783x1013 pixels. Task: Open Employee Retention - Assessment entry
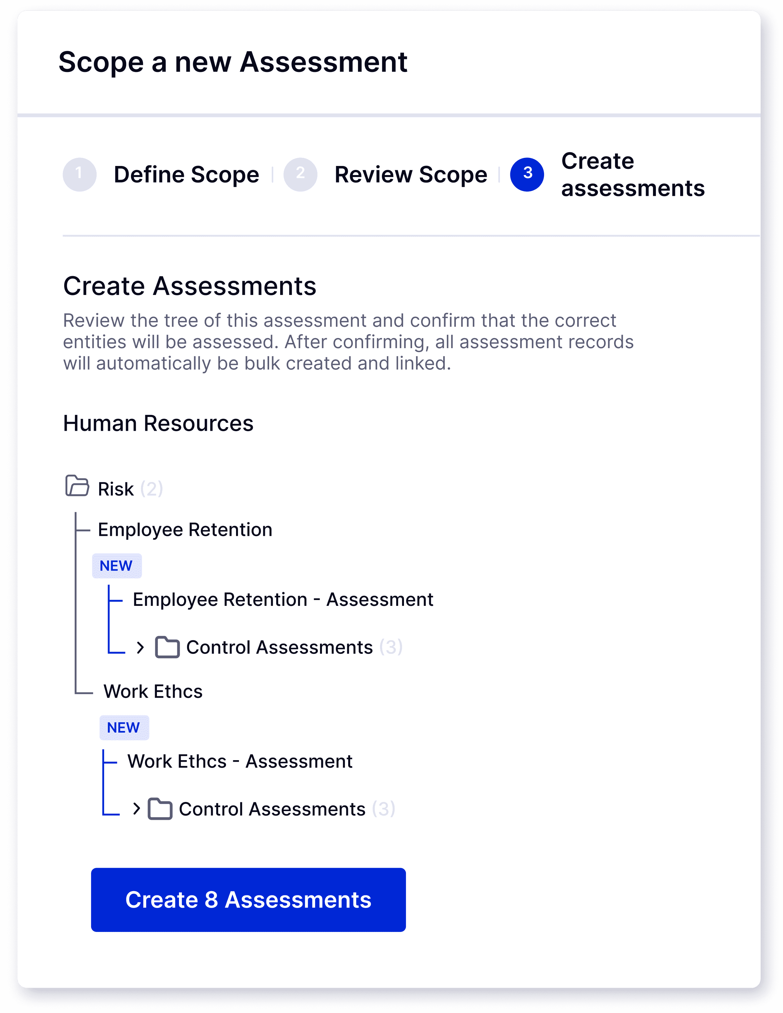[283, 600]
